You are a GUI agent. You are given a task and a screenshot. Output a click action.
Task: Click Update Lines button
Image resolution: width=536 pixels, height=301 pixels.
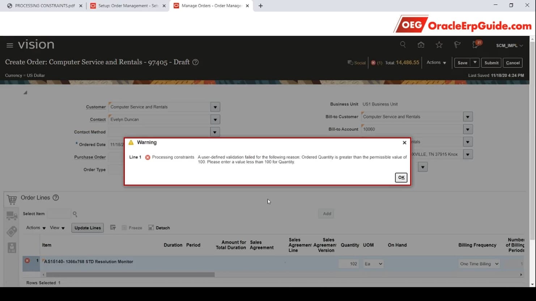click(88, 228)
